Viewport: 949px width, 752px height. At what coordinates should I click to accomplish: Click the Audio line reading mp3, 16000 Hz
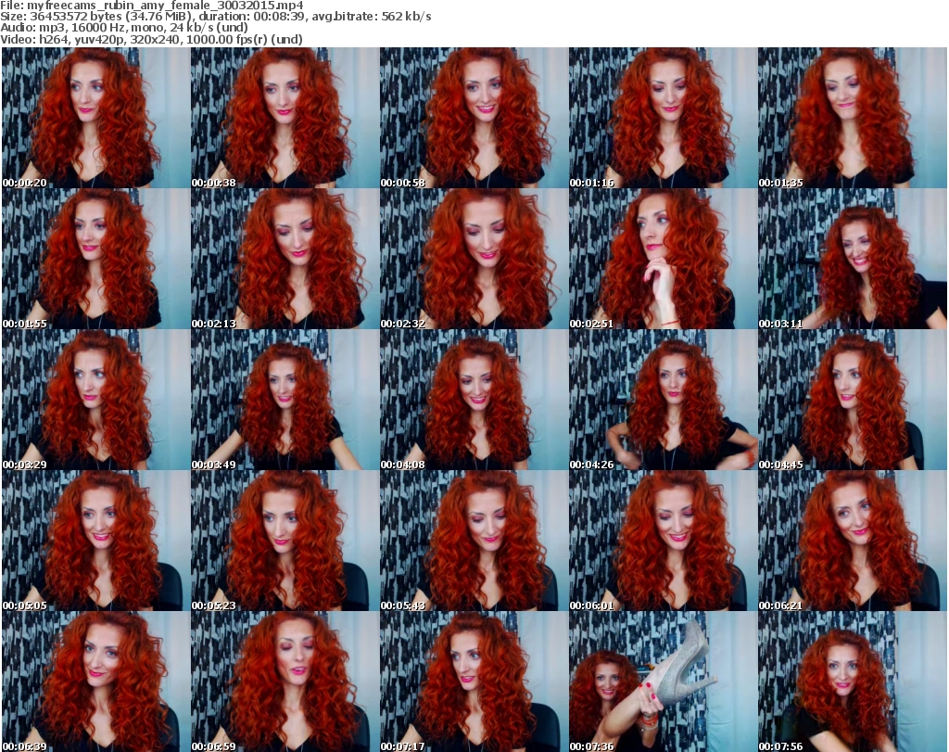click(124, 28)
